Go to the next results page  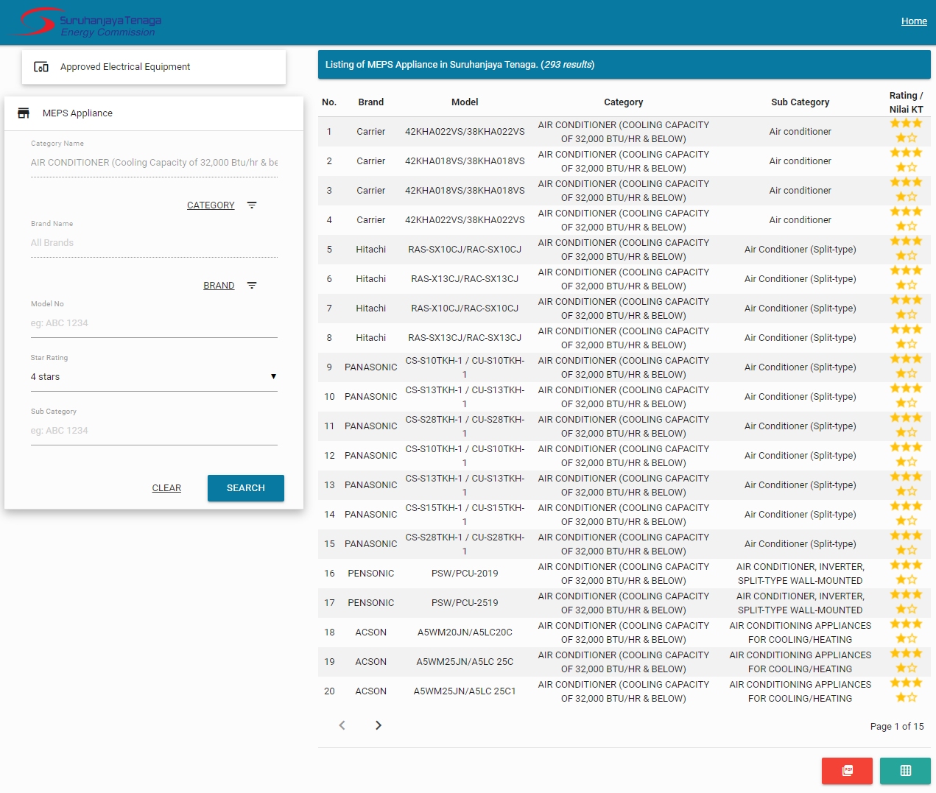(x=378, y=725)
